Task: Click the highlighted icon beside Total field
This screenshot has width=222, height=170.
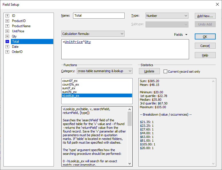Action: point(7,41)
